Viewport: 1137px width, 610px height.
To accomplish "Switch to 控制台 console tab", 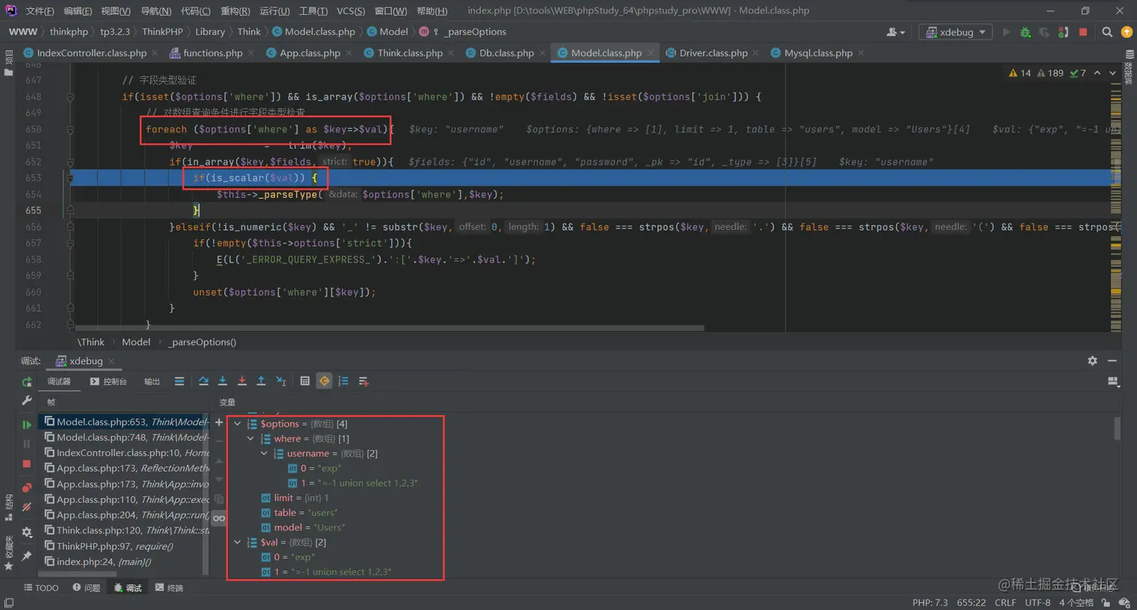I will (108, 381).
